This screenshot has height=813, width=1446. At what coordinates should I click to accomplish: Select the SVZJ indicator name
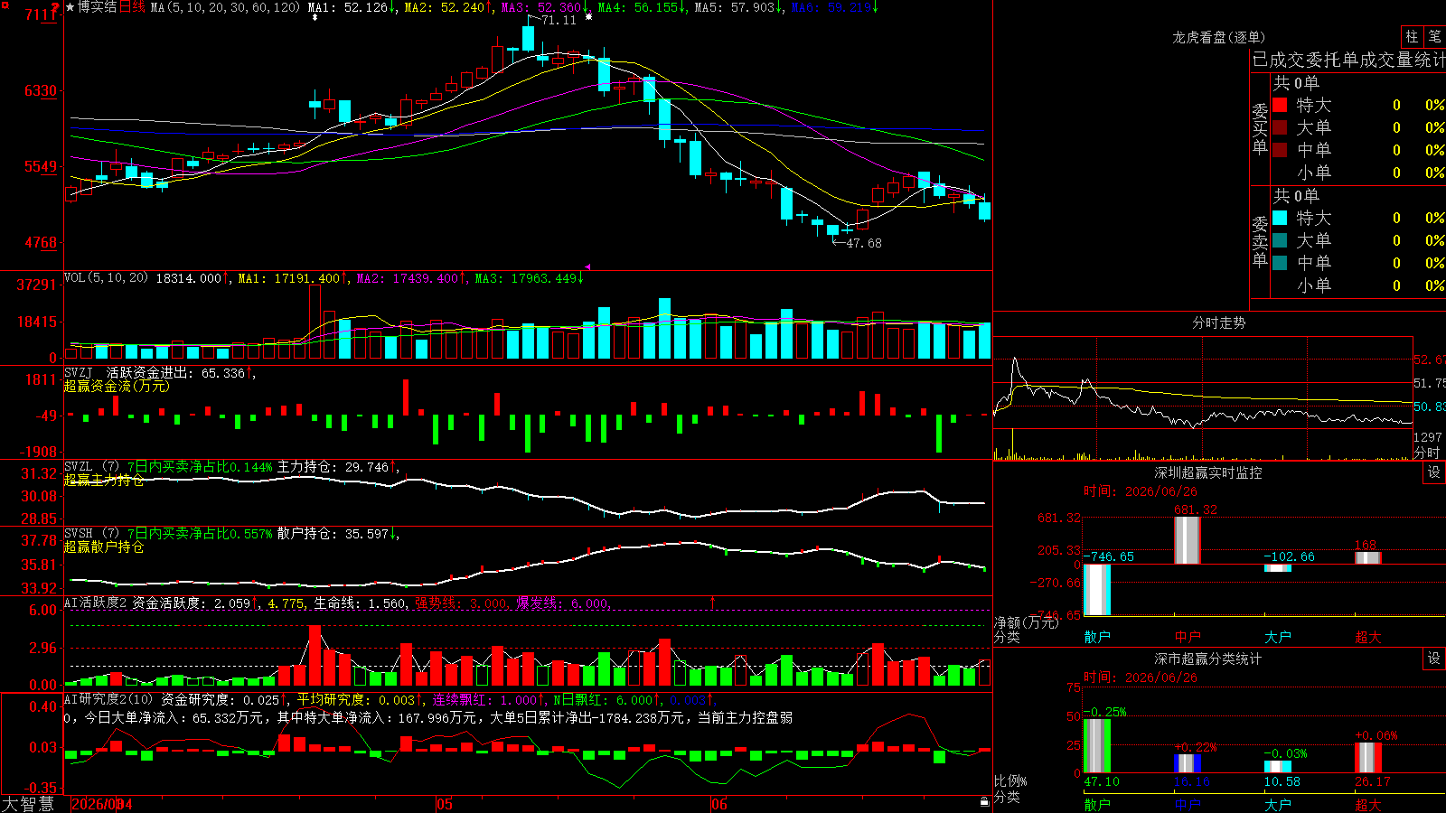pyautogui.click(x=79, y=373)
